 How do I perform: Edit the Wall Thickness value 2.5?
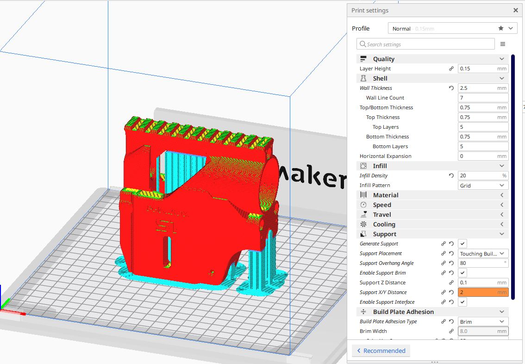coord(483,88)
